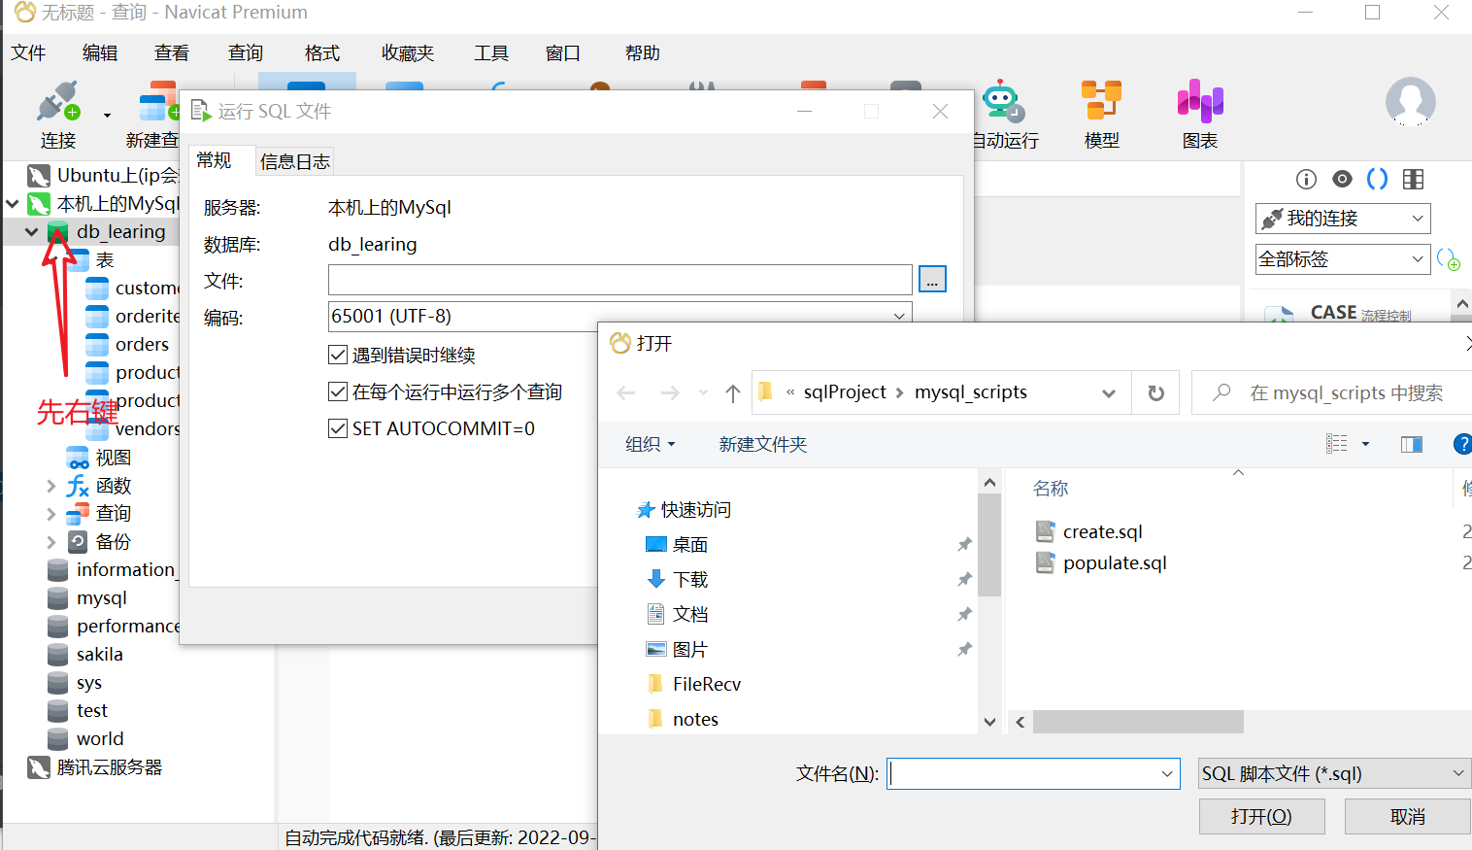Select the world database
1472x850 pixels.
(x=100, y=739)
